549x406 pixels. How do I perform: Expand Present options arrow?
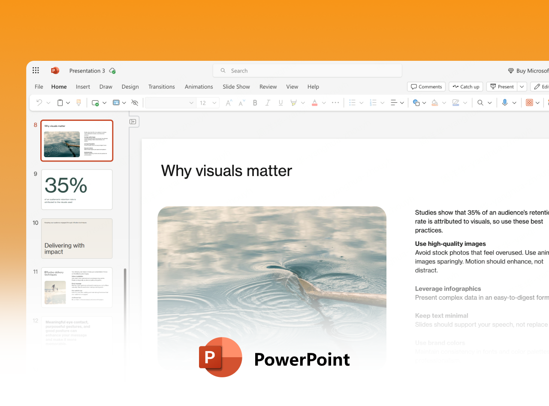[x=522, y=87]
